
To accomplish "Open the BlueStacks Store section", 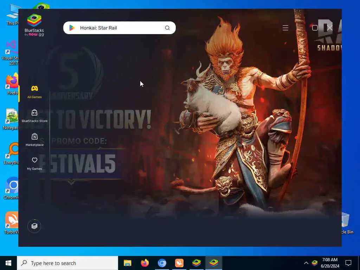I will (34, 116).
